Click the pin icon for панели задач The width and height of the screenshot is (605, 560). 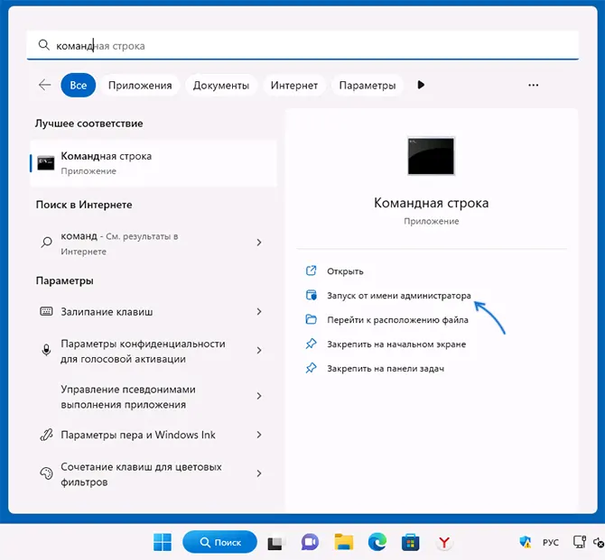click(x=311, y=368)
